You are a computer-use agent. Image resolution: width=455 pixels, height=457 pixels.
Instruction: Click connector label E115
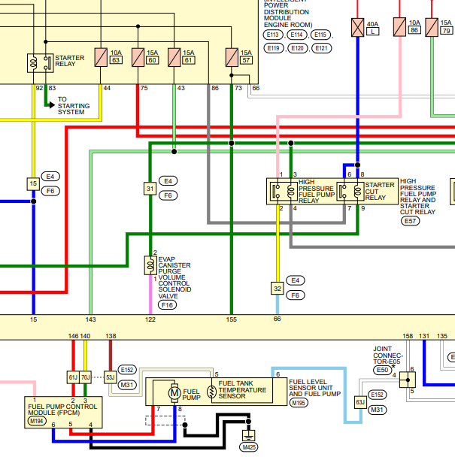click(x=320, y=35)
